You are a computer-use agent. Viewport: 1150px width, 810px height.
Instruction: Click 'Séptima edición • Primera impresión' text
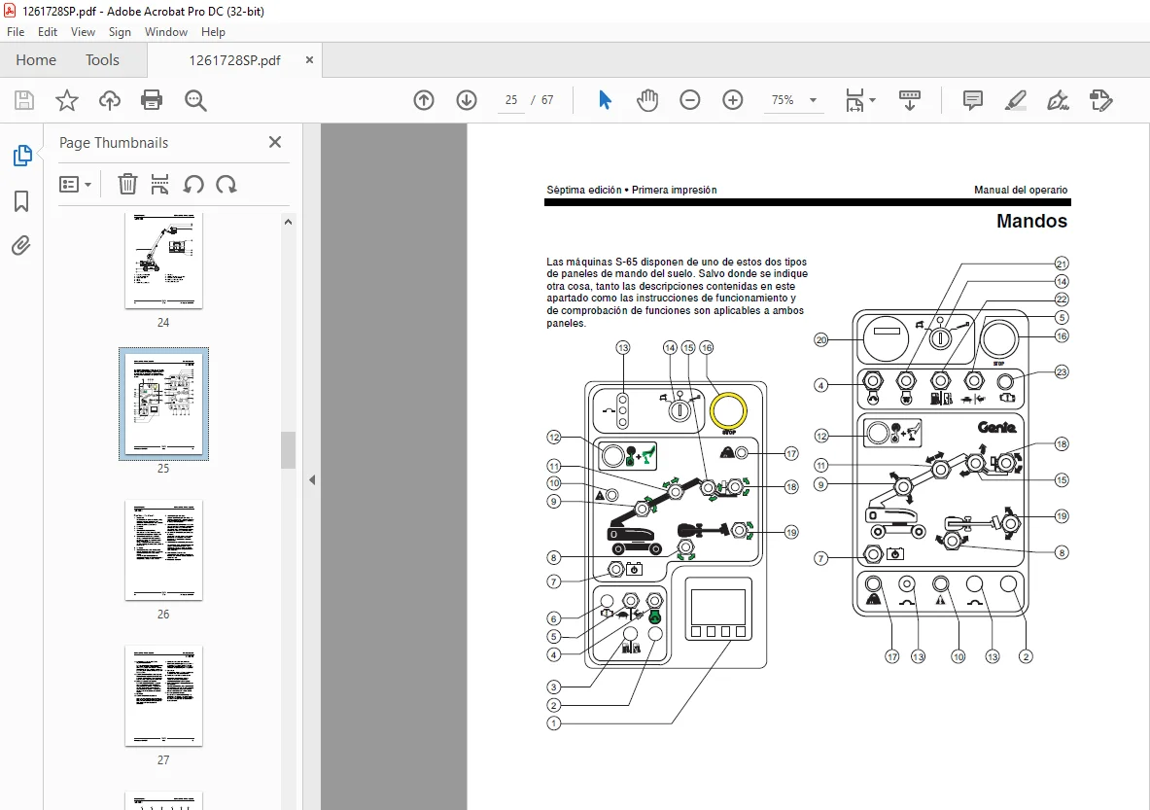pos(632,190)
